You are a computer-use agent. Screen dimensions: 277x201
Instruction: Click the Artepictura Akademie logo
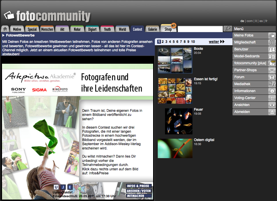41,77
